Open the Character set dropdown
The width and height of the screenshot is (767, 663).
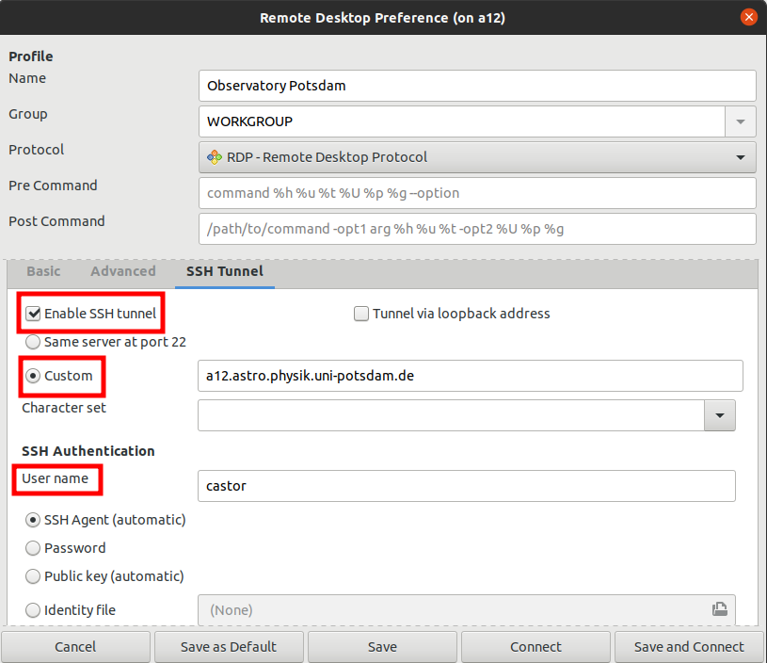click(720, 415)
